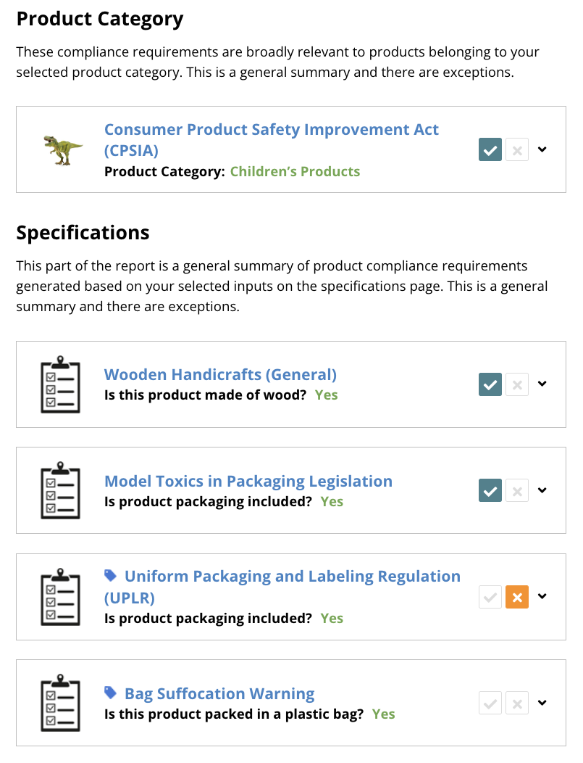Click clipboard icon for Model Toxics in Packaging

60,490
